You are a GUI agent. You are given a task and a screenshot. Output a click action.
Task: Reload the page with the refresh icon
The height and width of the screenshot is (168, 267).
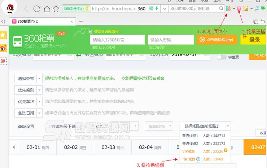pyautogui.click(x=36, y=9)
